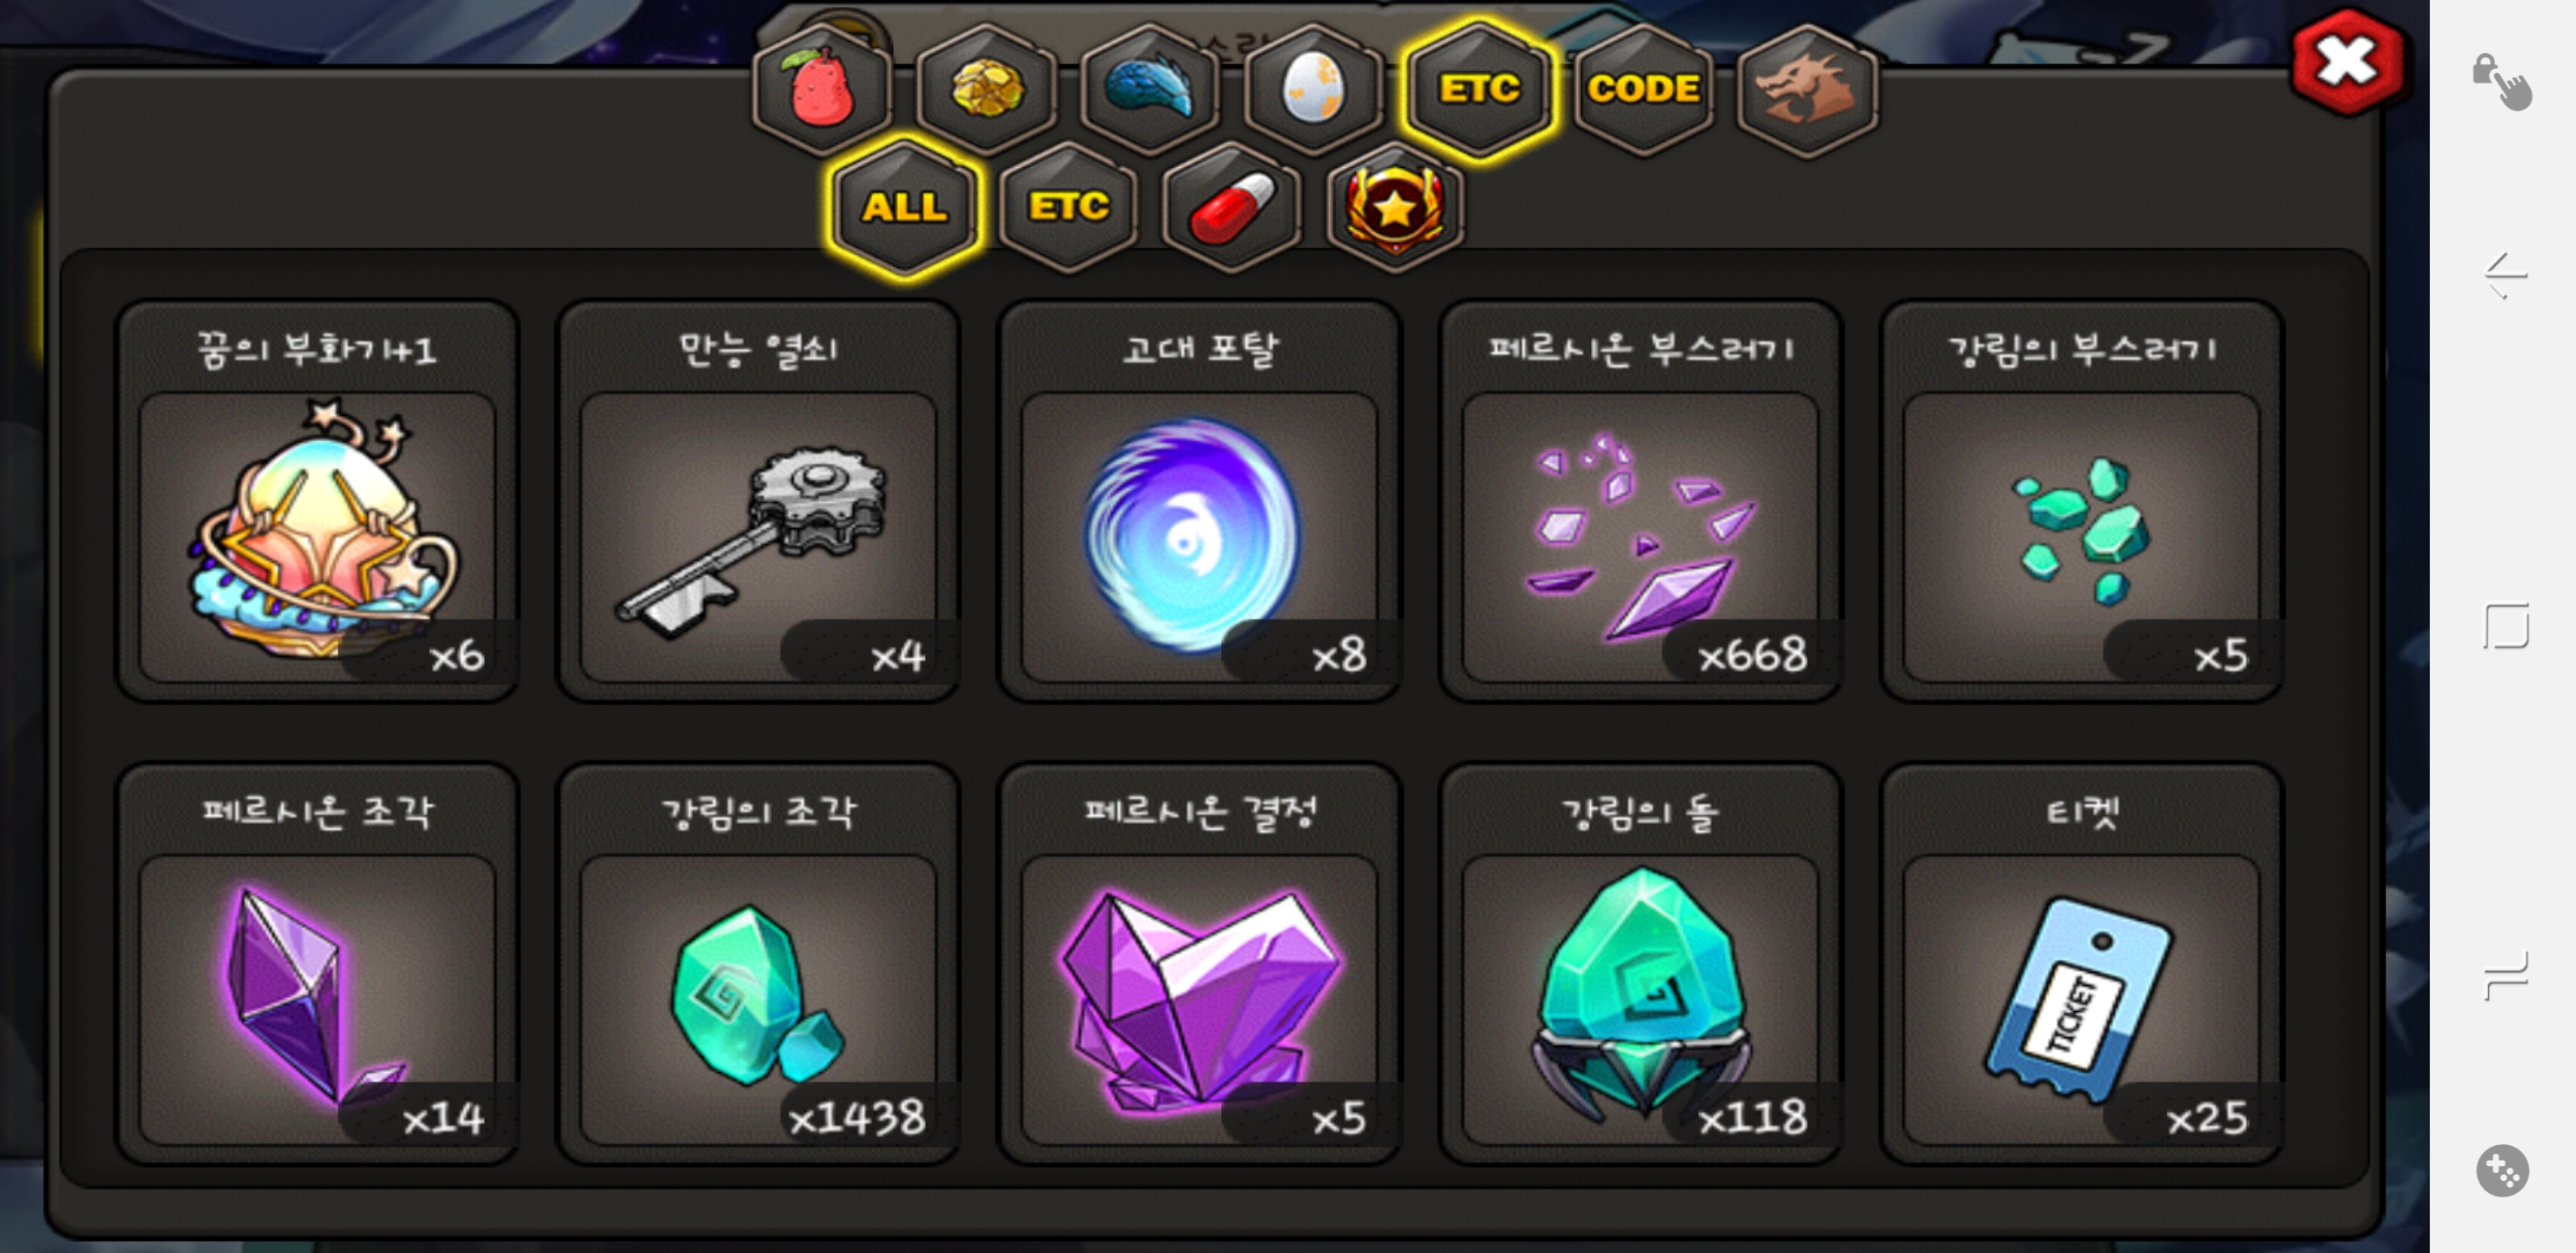The width and height of the screenshot is (2576, 1253).
Task: Filter items by the star medal badge
Action: point(1395,207)
